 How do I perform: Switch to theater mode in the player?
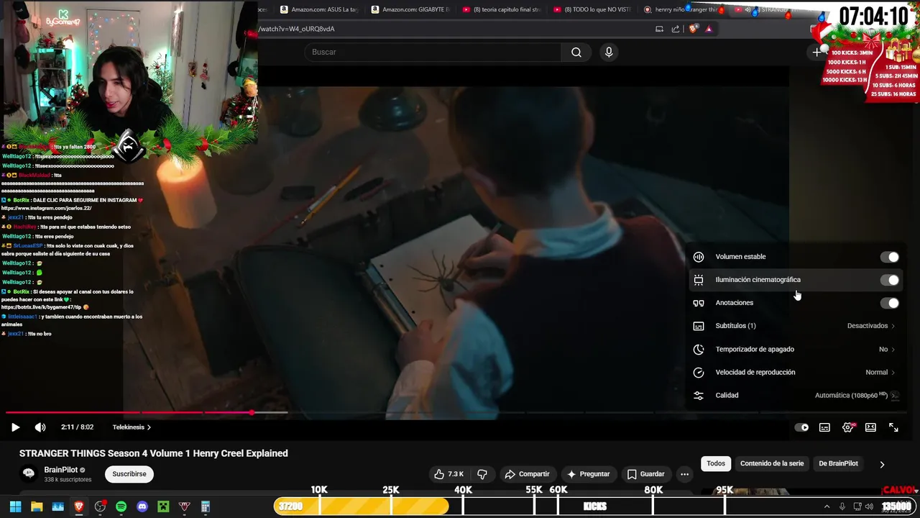[870, 427]
